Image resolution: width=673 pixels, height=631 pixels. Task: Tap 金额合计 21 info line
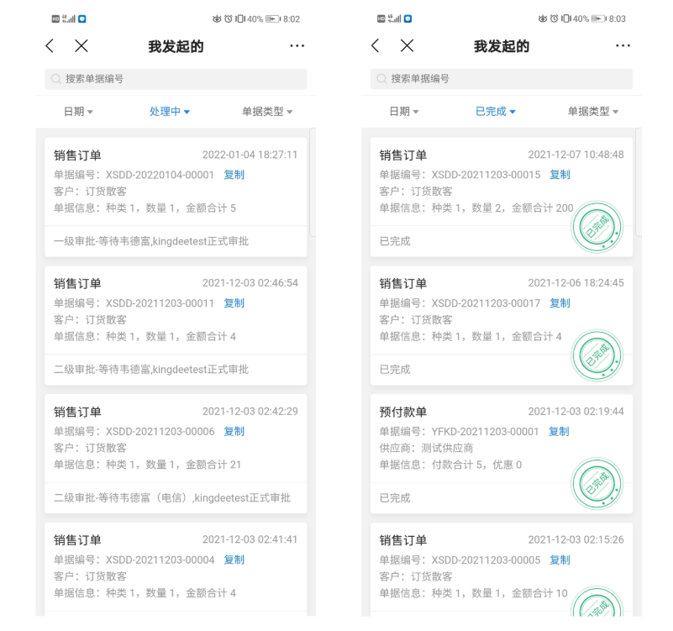click(x=147, y=465)
